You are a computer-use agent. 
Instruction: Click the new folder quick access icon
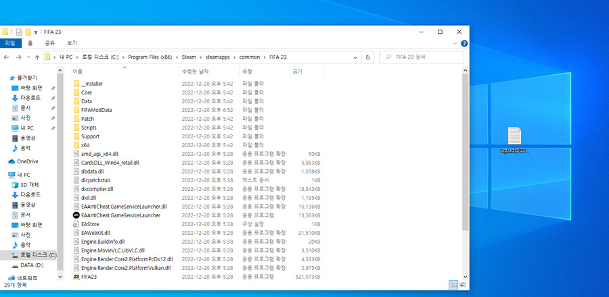click(28, 32)
